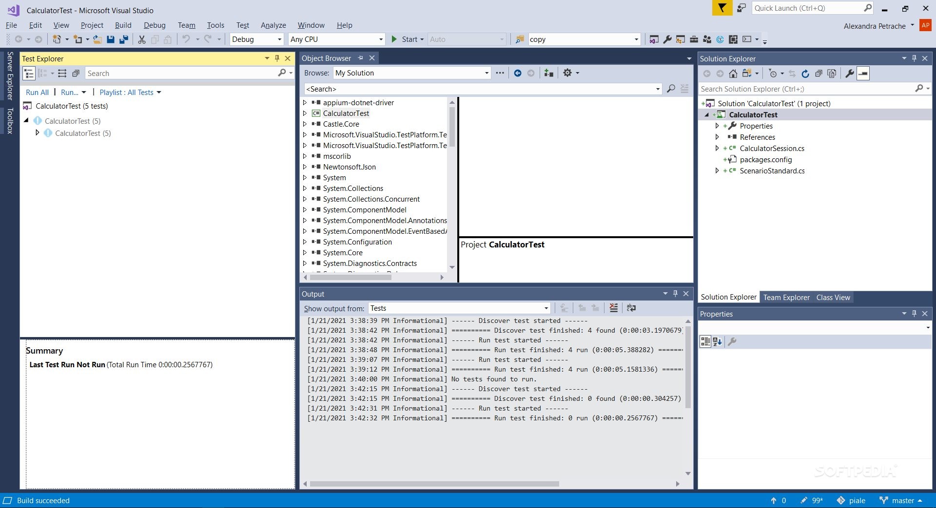Open the Team menu
This screenshot has width=936, height=508.
186,25
